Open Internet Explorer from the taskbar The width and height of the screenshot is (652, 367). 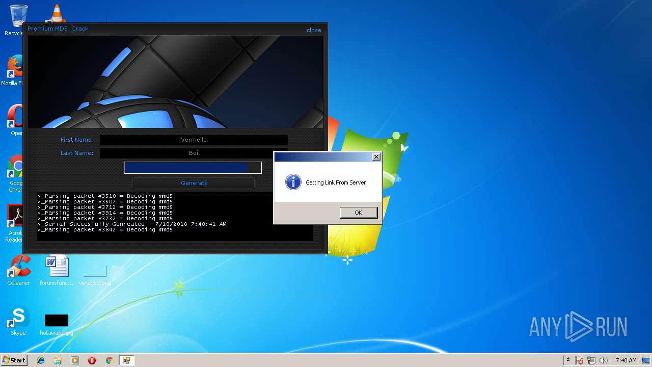(x=41, y=360)
